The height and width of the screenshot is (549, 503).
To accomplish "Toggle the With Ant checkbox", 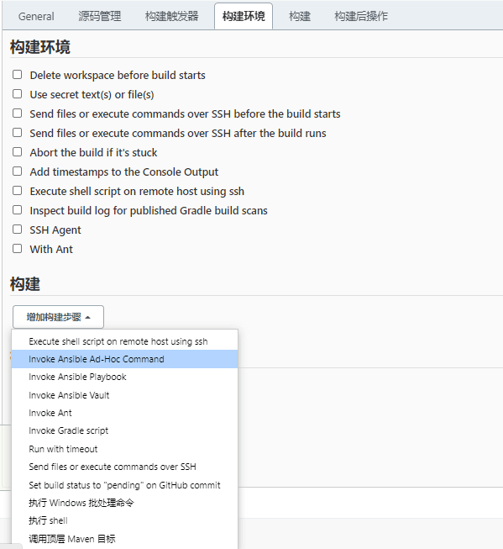I will (x=17, y=249).
